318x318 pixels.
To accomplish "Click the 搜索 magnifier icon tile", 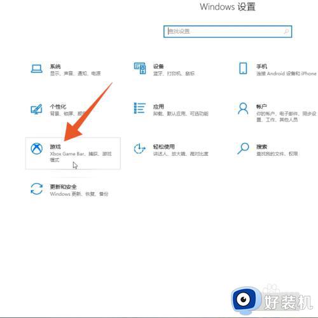I will [x=243, y=148].
